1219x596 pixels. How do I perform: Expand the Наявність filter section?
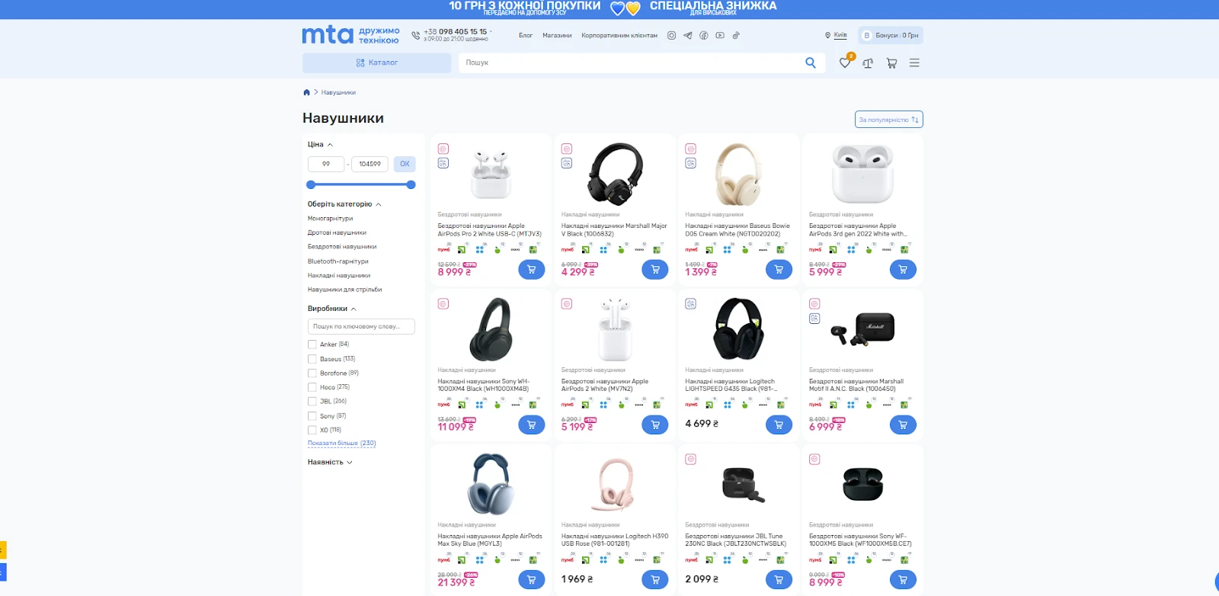pos(330,462)
